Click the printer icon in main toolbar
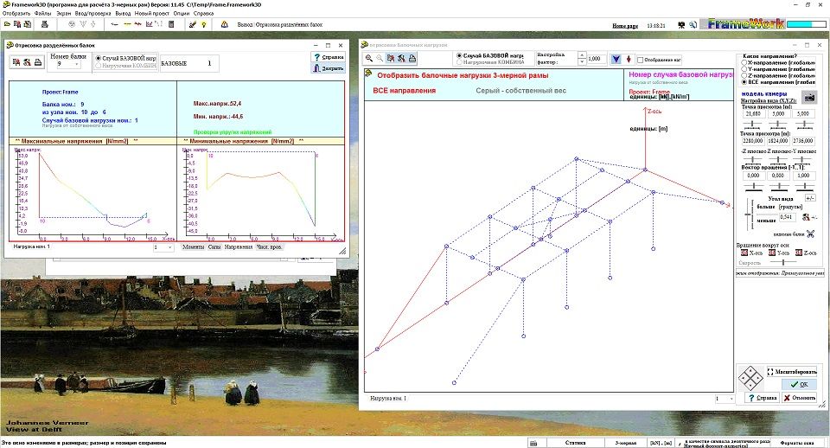830x448 pixels. 45,24
